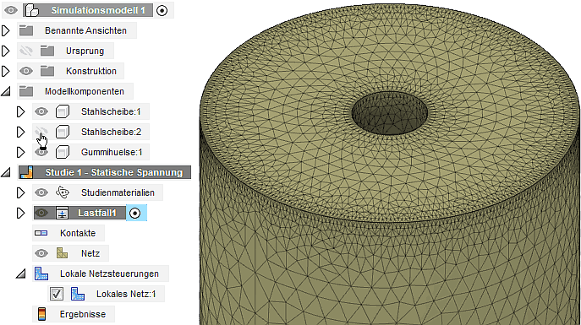
Task: Expand the Konstruktion node
Action: [x=5, y=71]
